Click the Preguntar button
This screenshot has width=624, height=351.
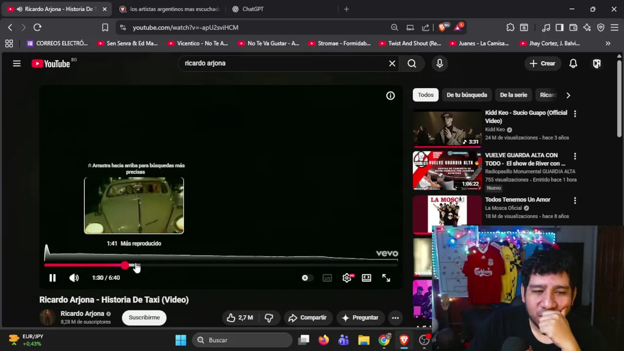coord(360,317)
